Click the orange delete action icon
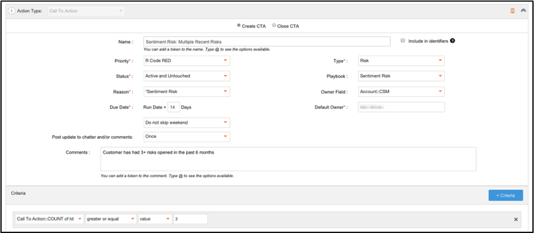This screenshot has height=233, width=534. pyautogui.click(x=512, y=11)
